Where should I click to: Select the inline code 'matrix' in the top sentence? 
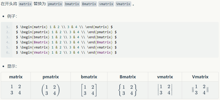coord(25,4)
